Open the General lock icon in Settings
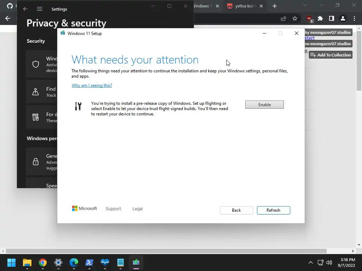This screenshot has width=362, height=271. [36, 162]
